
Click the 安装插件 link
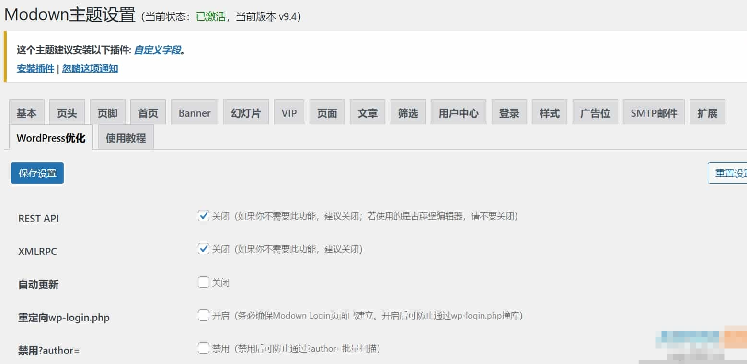(35, 68)
